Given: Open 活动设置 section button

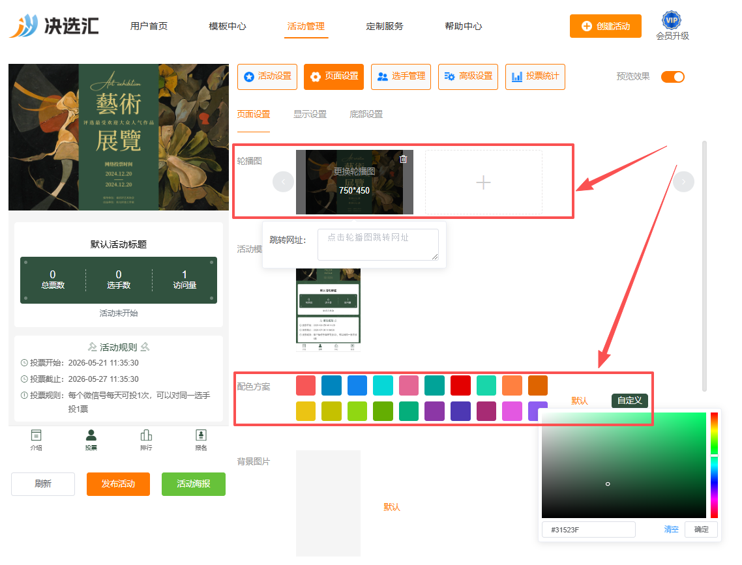Looking at the screenshot, I should pos(267,77).
